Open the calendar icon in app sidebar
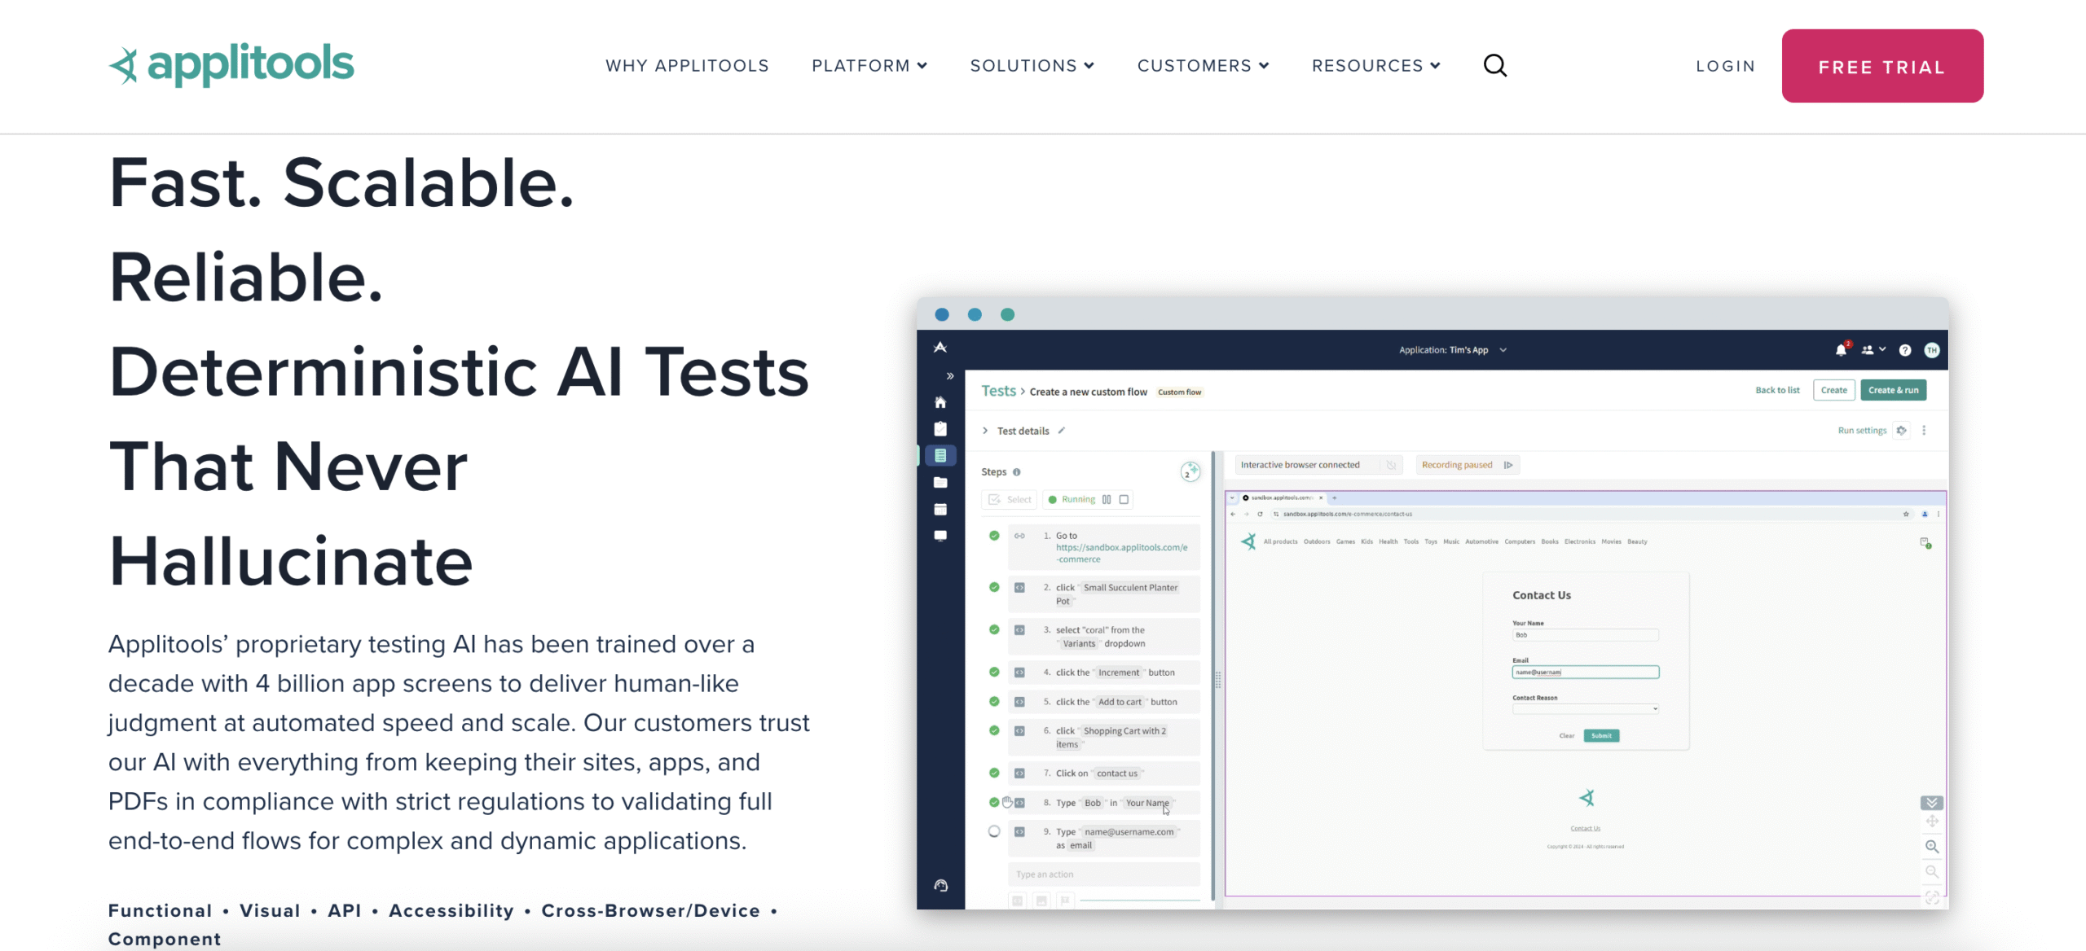2086x951 pixels. (940, 509)
